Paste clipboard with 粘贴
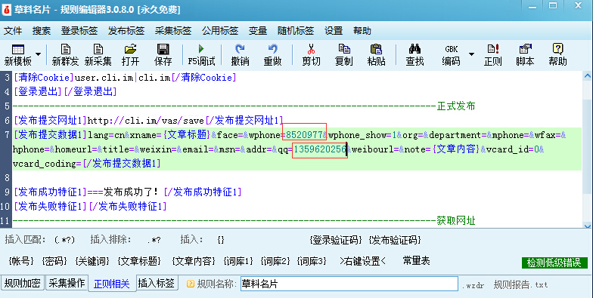 pos(377,54)
